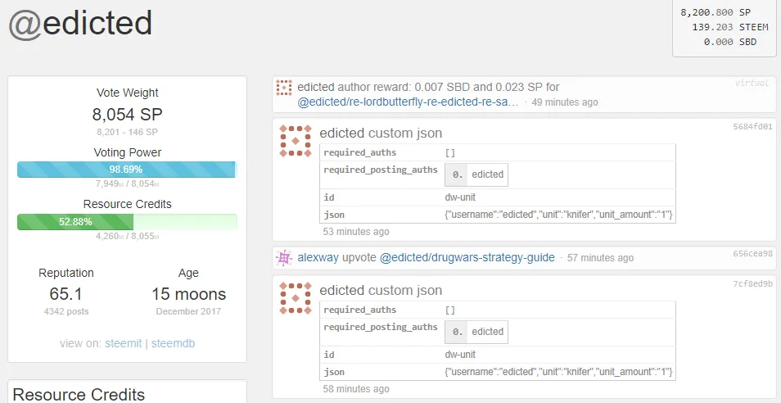The width and height of the screenshot is (781, 403).
Task: Open the alexway user link
Action: pyautogui.click(x=318, y=257)
